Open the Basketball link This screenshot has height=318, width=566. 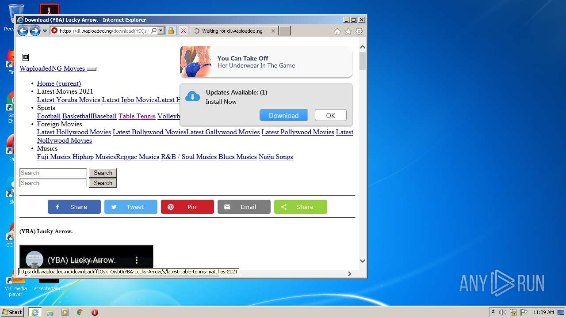coord(77,116)
